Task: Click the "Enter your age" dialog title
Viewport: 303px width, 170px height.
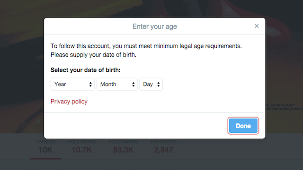Action: (x=155, y=26)
